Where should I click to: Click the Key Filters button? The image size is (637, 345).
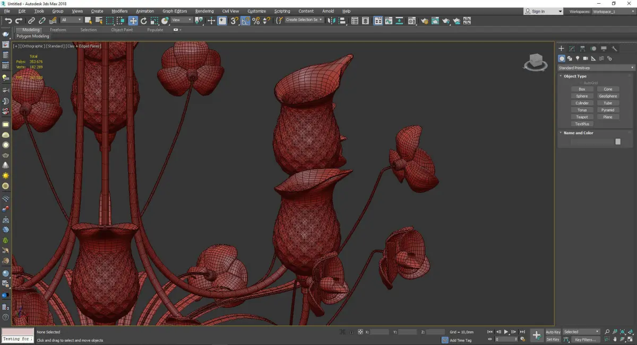pyautogui.click(x=584, y=339)
